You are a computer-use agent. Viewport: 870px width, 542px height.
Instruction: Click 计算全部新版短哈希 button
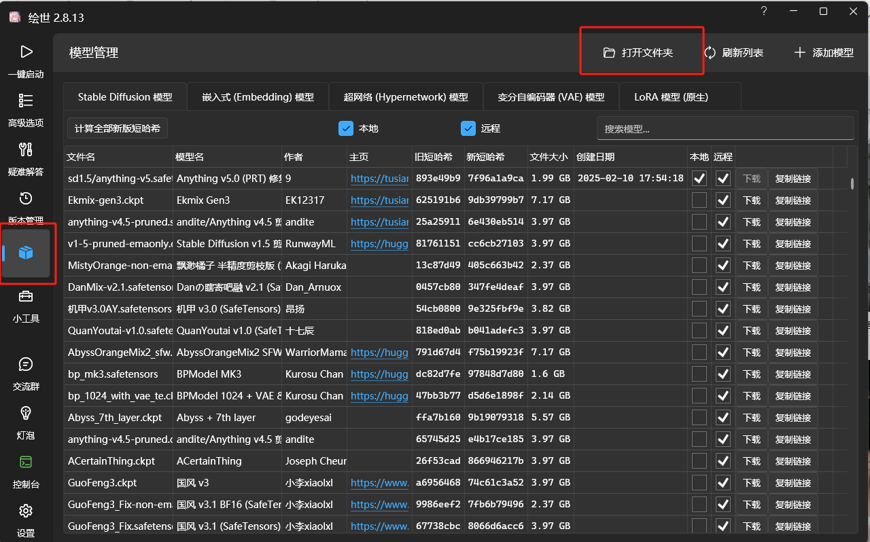[118, 128]
